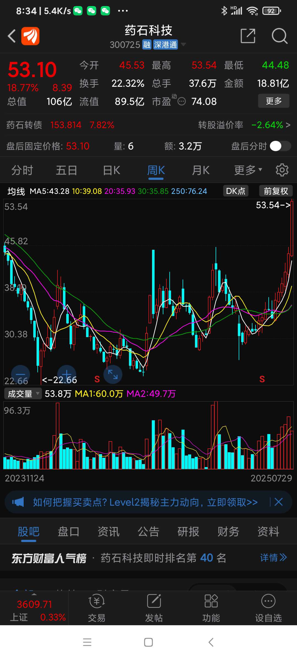Select the 周K chart tab
297x661 pixels.
156,170
